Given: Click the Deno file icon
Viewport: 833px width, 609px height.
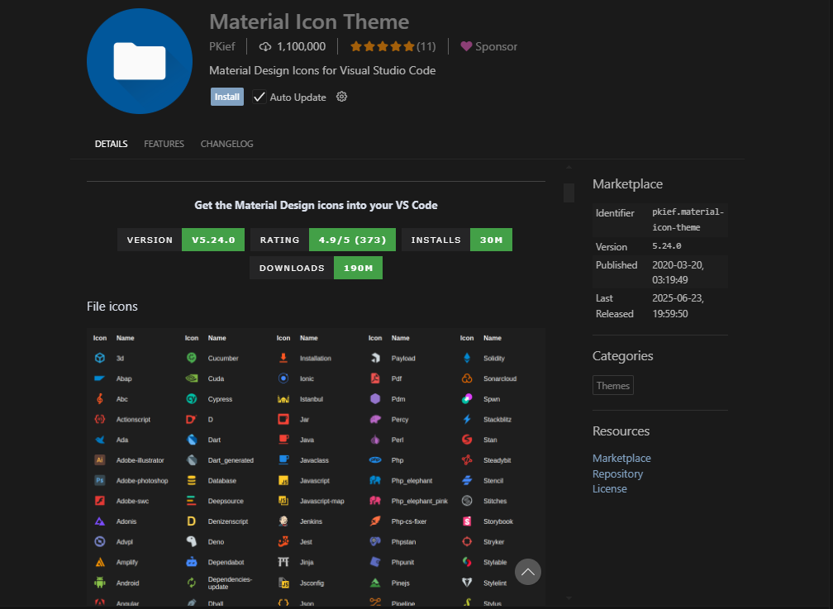Looking at the screenshot, I should click(192, 542).
